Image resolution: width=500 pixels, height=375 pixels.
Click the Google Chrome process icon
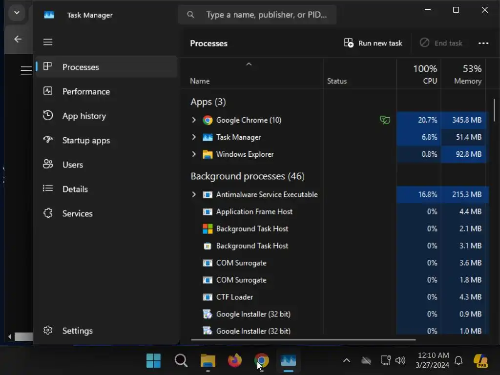(x=207, y=120)
